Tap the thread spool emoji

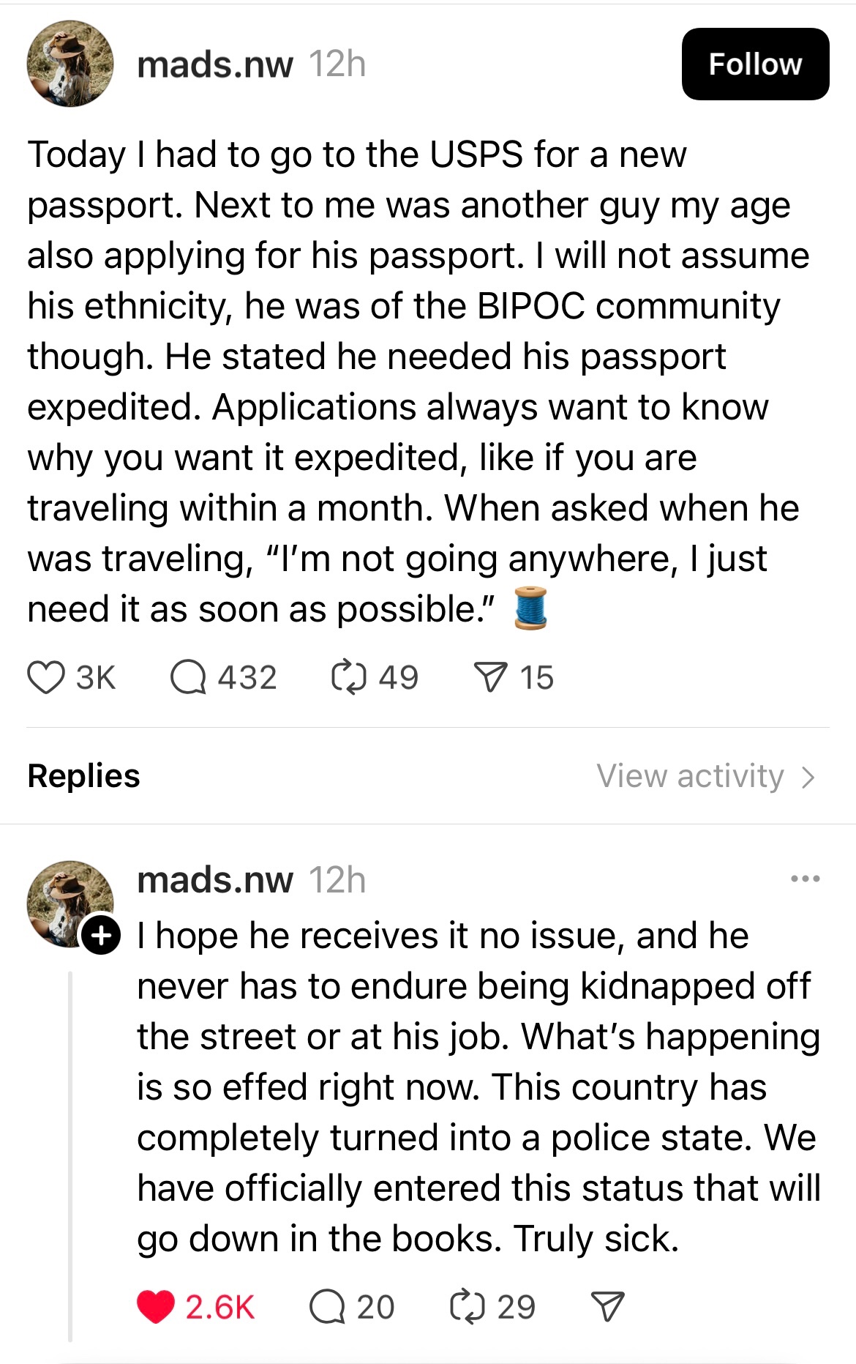click(530, 608)
